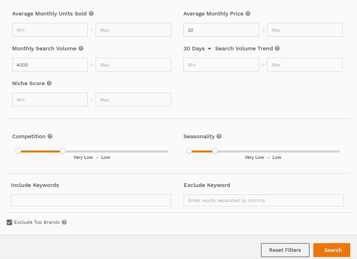Focus the Include Keywords text field
Screen dimensions: 357x259
pyautogui.click(x=91, y=200)
